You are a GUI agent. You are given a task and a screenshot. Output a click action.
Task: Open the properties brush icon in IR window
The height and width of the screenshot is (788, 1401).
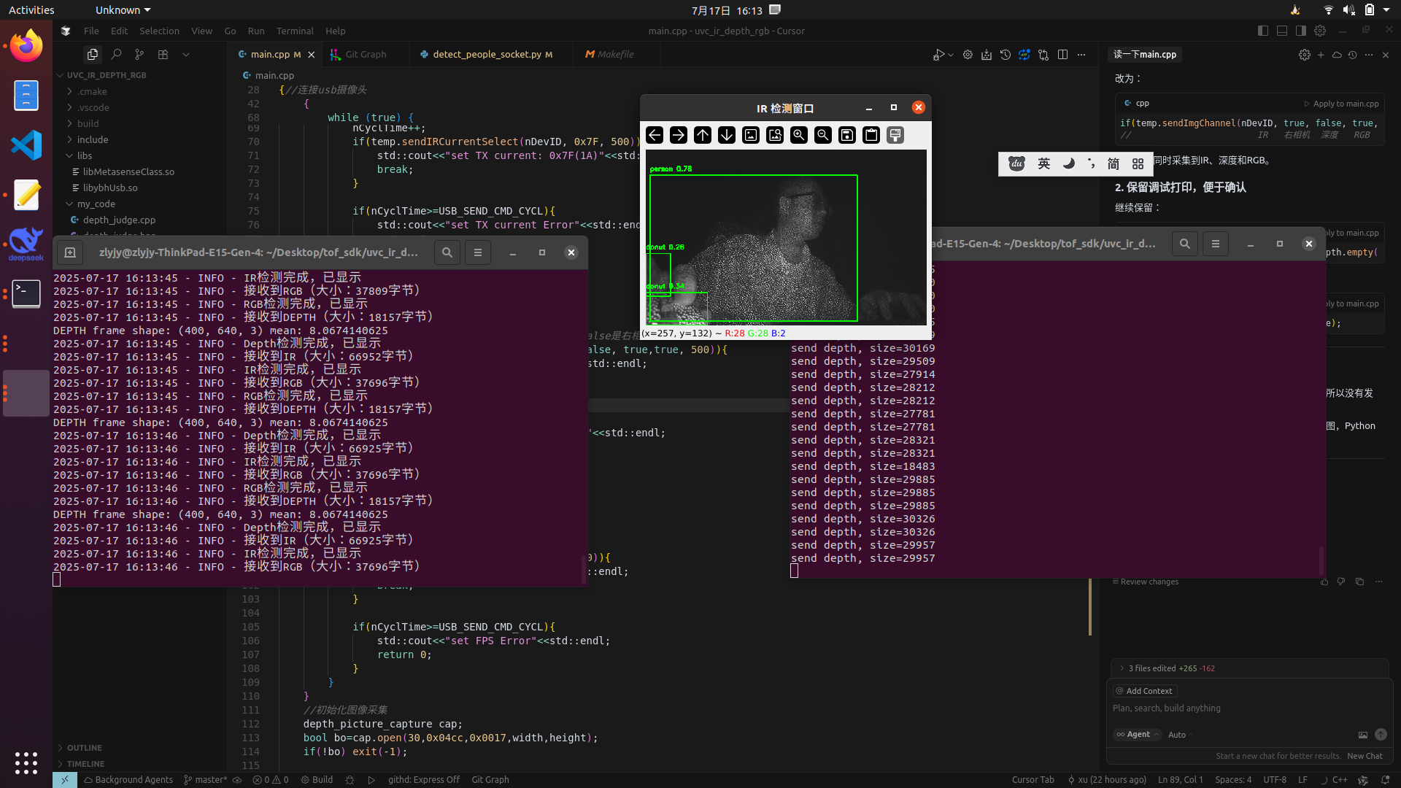[x=895, y=135]
